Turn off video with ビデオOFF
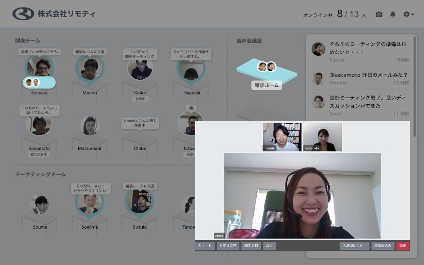Screen dimensions: 424x265 pos(228,246)
